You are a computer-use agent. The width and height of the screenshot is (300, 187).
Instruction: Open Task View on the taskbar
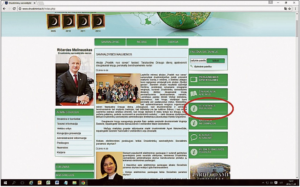(x=22, y=183)
